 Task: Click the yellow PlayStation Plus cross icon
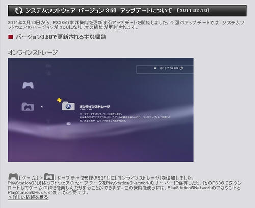[59, 100]
